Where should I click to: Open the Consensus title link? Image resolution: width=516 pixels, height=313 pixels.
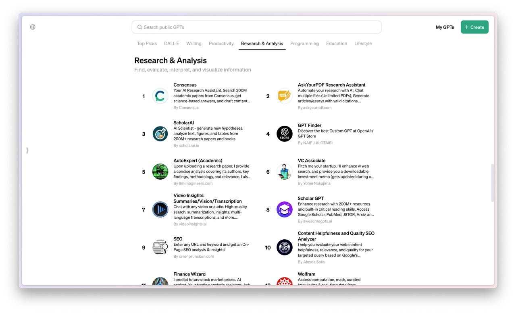185,85
